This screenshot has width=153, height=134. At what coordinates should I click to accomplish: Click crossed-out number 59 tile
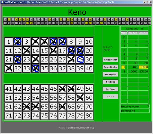coord(80,98)
